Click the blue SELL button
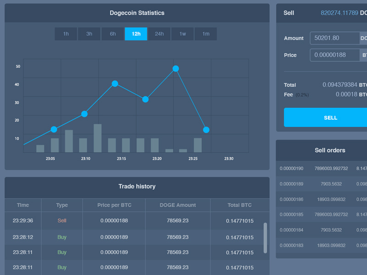The width and height of the screenshot is (367, 275). (x=325, y=117)
